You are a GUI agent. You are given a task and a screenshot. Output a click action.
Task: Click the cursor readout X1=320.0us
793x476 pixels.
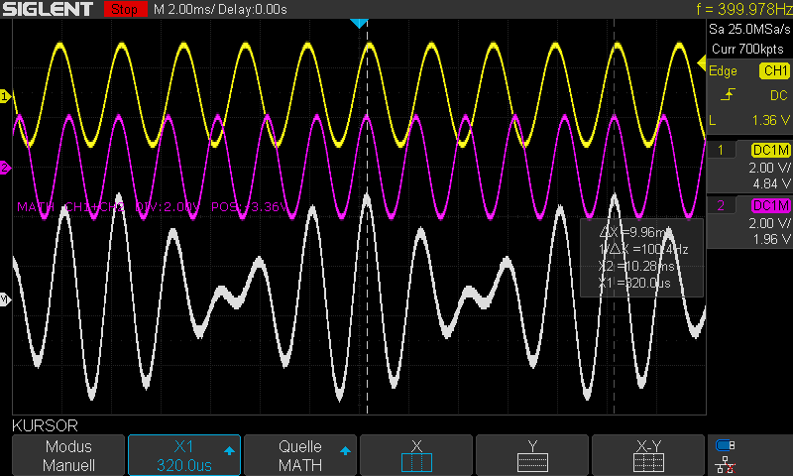634,283
